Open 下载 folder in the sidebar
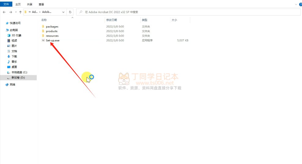302x164 pixels. tap(14, 56)
